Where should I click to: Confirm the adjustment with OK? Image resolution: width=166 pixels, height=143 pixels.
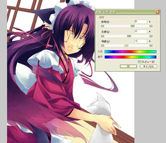point(128,66)
